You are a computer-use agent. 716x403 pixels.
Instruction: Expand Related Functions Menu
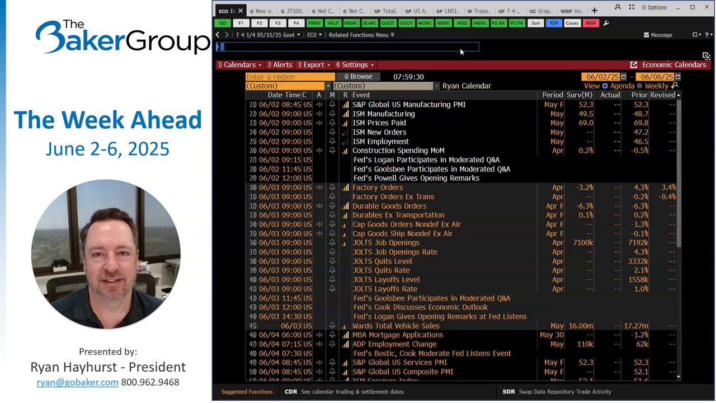click(361, 35)
